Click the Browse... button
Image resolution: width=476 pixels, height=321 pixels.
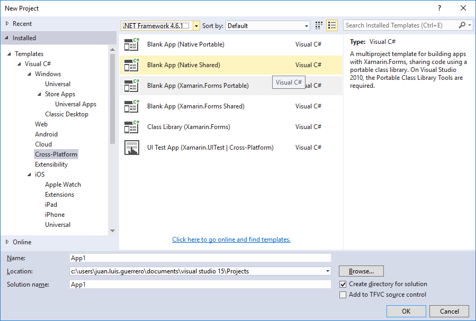click(x=361, y=271)
